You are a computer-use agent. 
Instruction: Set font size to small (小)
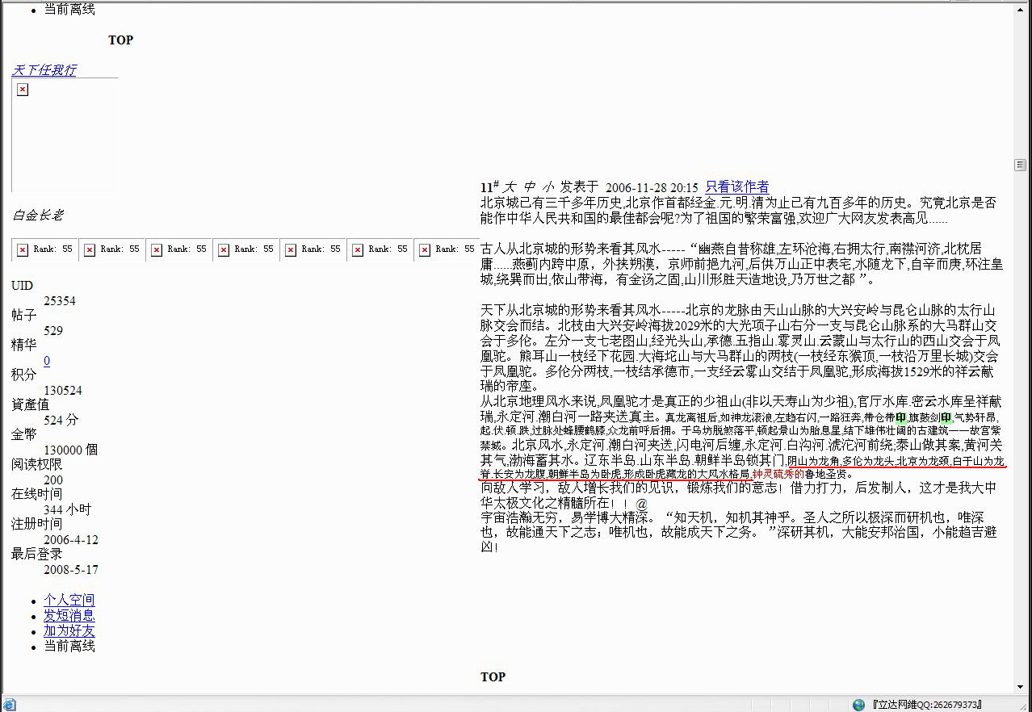coord(548,187)
